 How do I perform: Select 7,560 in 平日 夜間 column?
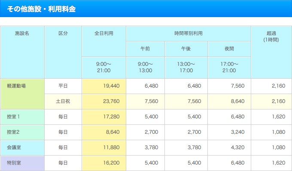(229, 86)
